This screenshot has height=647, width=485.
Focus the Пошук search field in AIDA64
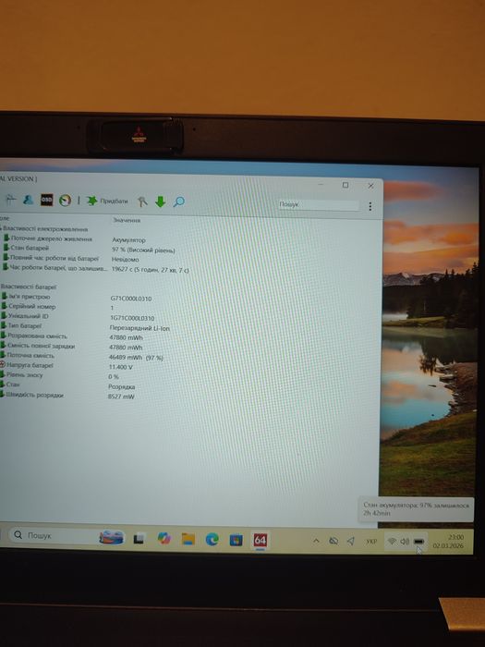(x=319, y=204)
